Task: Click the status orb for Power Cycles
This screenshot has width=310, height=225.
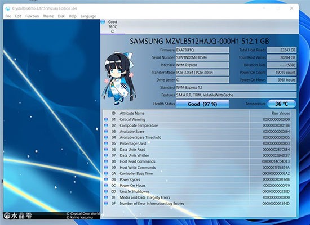Action: click(x=106, y=179)
